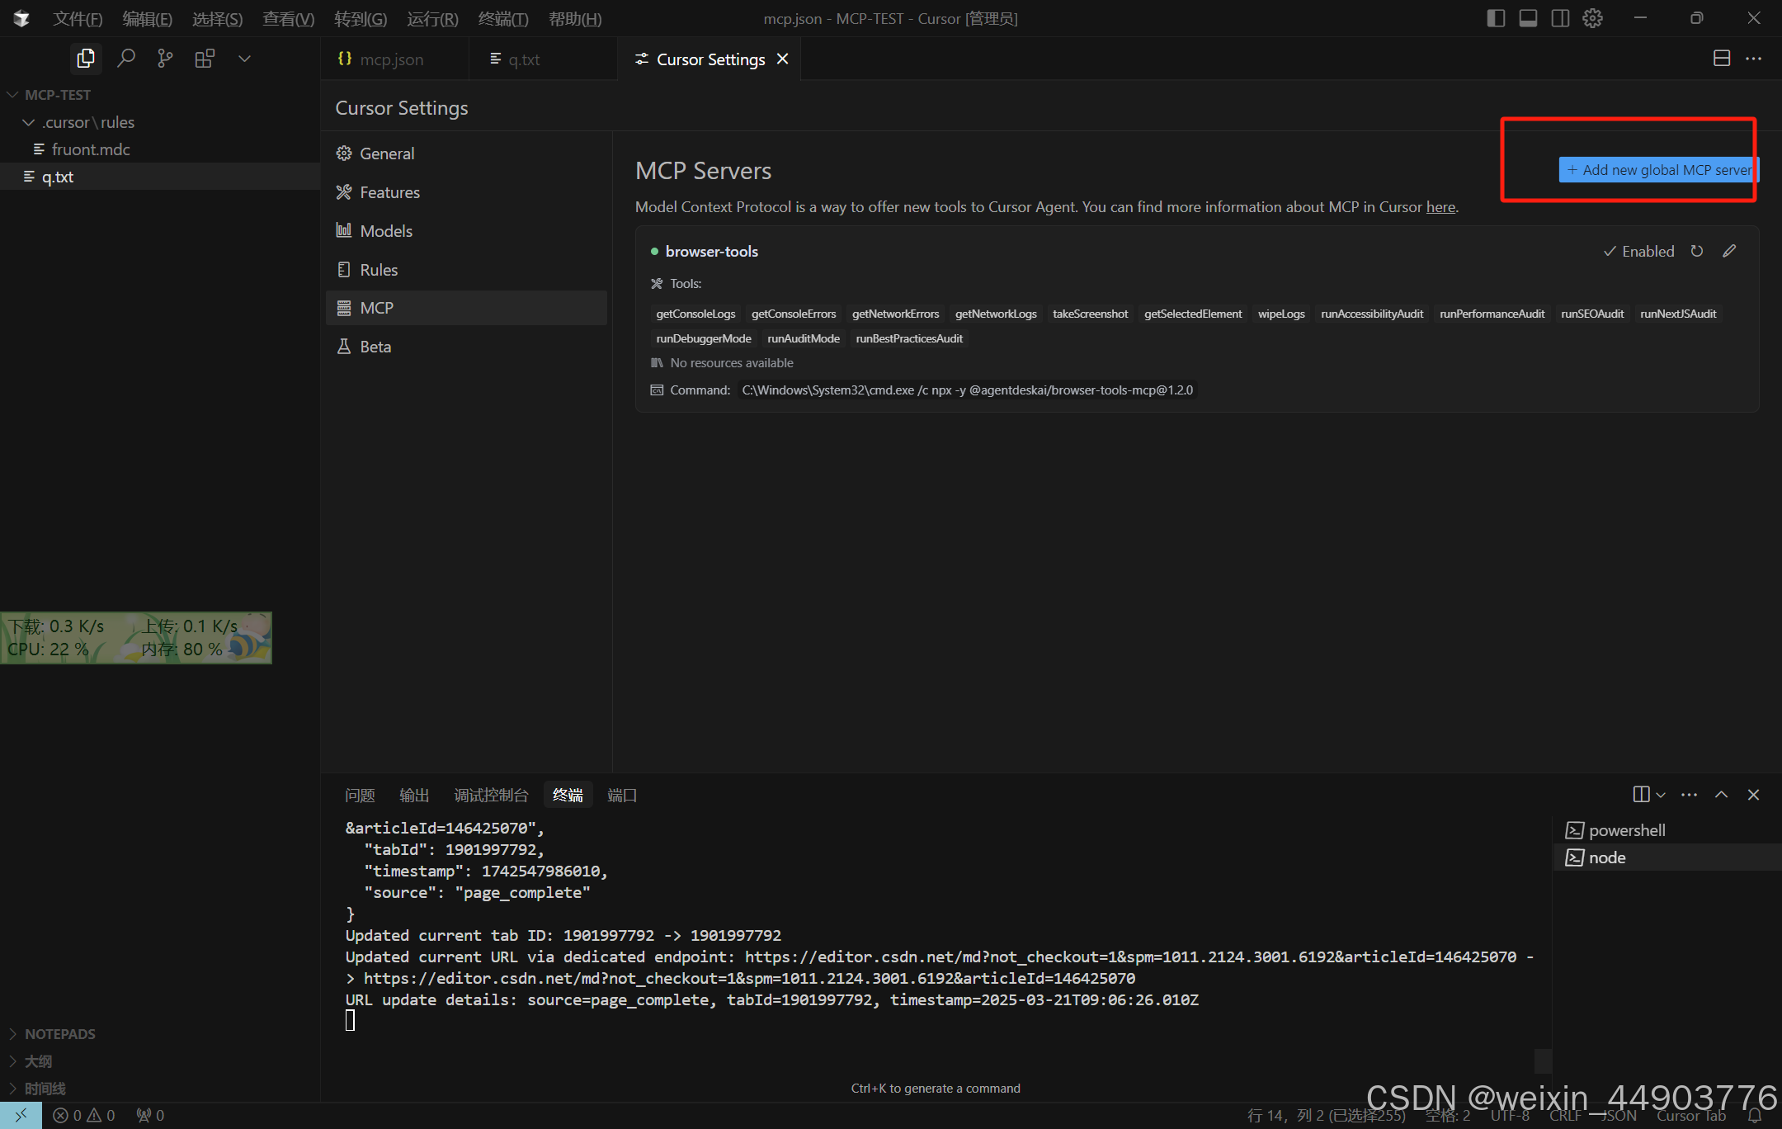
Task: Toggle the Enabled state of browser-tools
Action: point(1638,251)
